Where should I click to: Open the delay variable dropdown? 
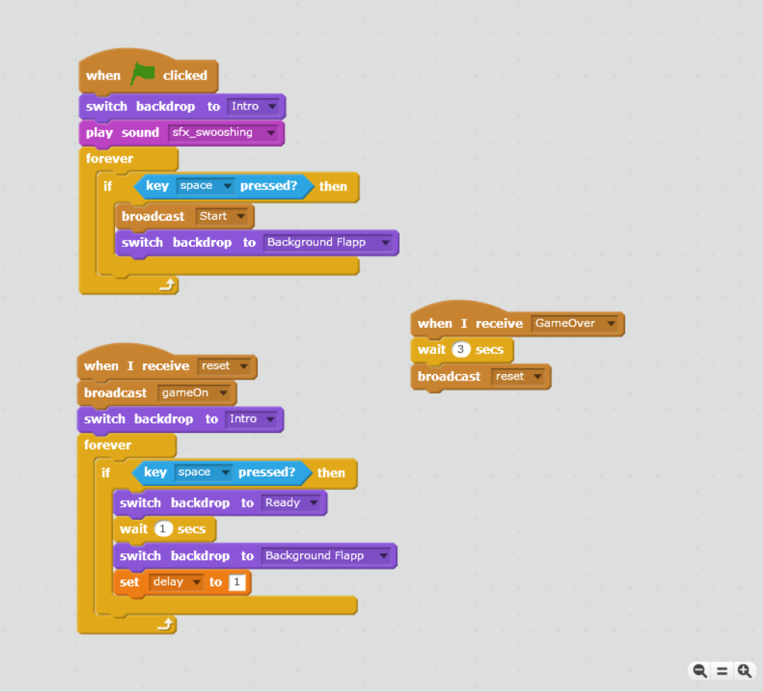[x=196, y=582]
